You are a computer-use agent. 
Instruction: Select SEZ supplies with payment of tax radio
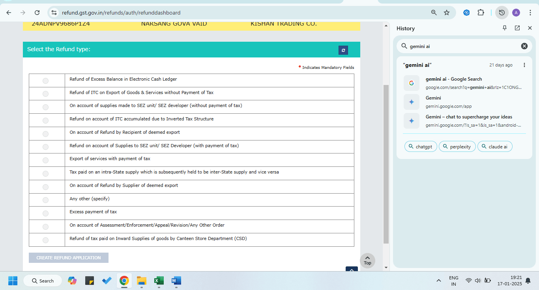[x=45, y=147]
